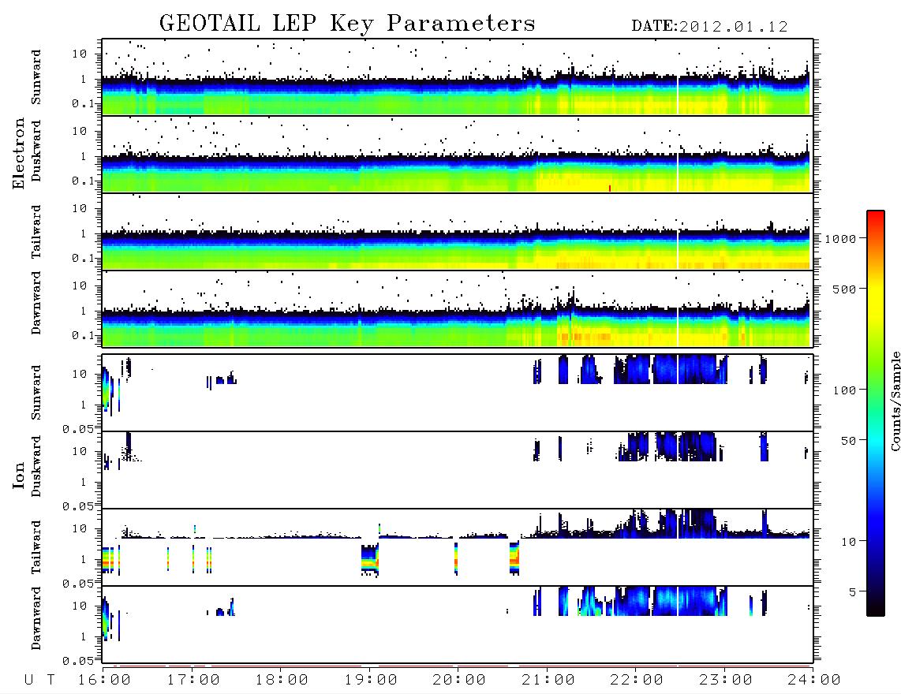Click the 0.05 tick of Ion Sunward panel
This screenshot has height=694, width=901.
[77, 428]
